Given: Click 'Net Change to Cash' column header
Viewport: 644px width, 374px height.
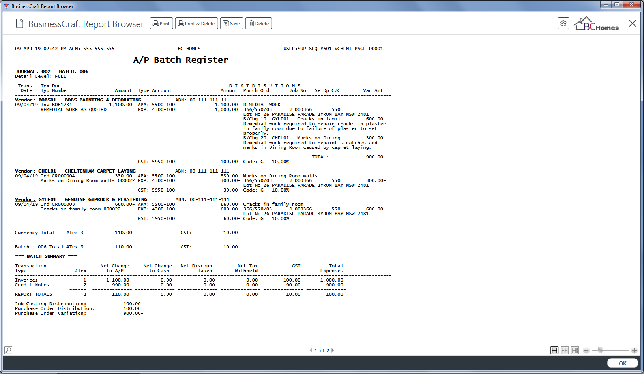Looking at the screenshot, I should 158,268.
